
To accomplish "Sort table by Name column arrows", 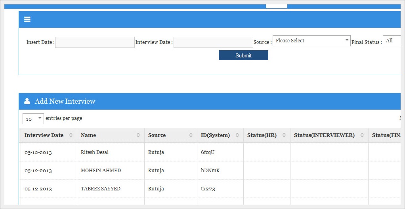I will [x=138, y=135].
